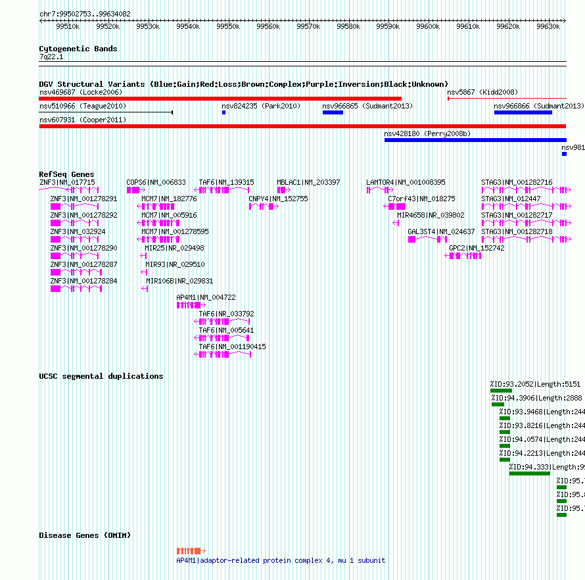This screenshot has width=585, height=580.
Task: Select the MCM7|NM_005916 transcript glyph
Action: (158, 223)
